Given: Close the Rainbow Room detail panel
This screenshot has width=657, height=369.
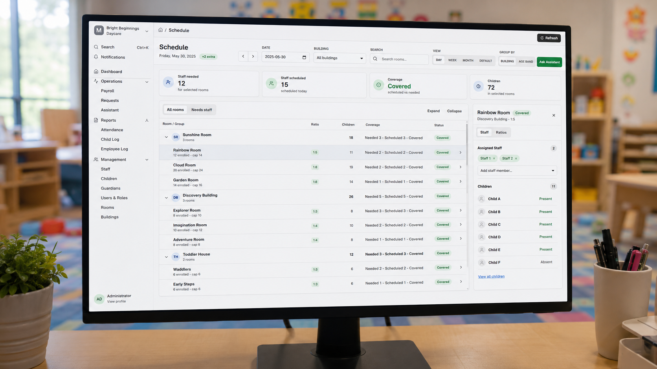Looking at the screenshot, I should (554, 115).
